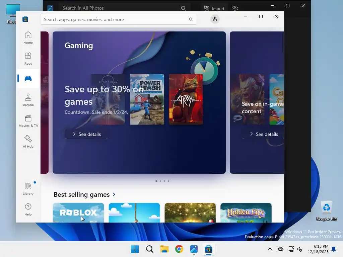Open the PowerWash Simulator cover
This screenshot has width=343, height=257.
coord(147,99)
